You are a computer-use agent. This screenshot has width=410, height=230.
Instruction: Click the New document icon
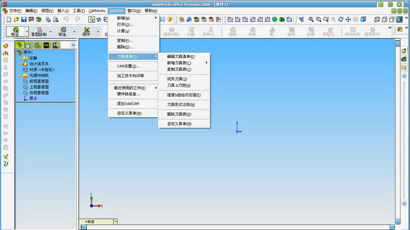9,19
